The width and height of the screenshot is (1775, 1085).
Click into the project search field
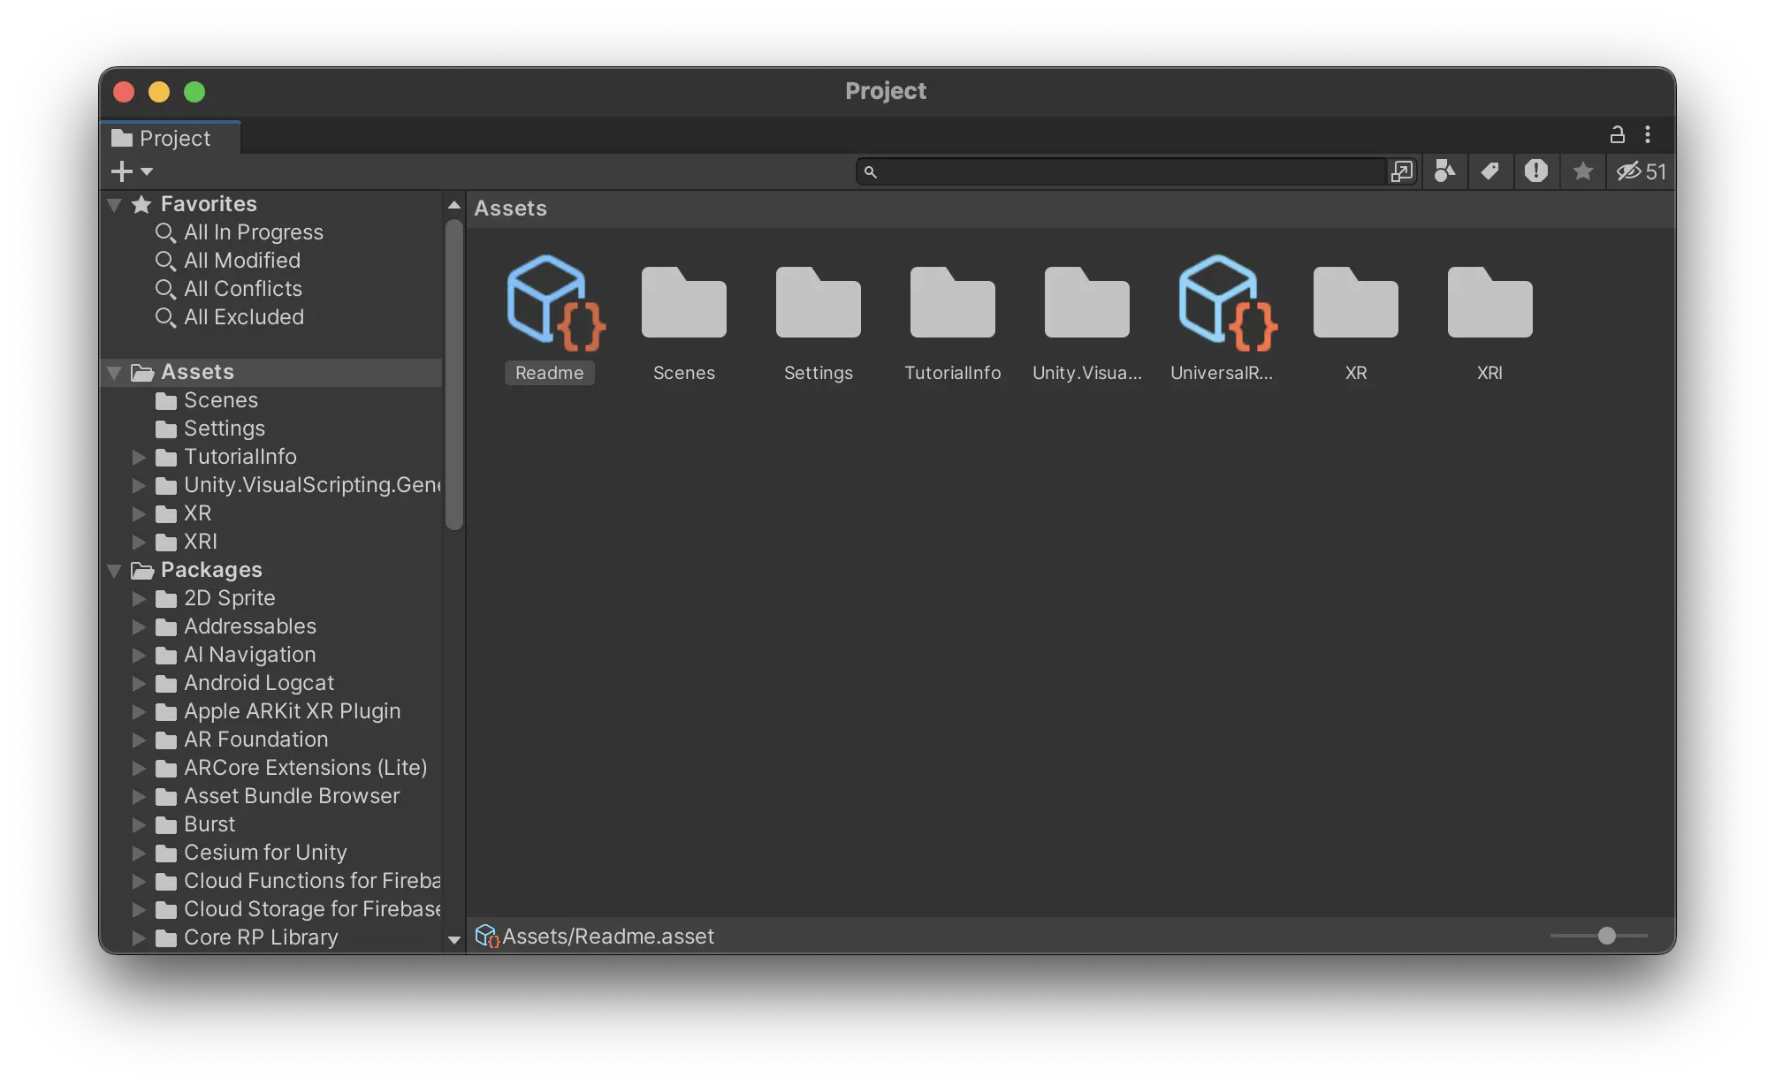pyautogui.click(x=1123, y=171)
